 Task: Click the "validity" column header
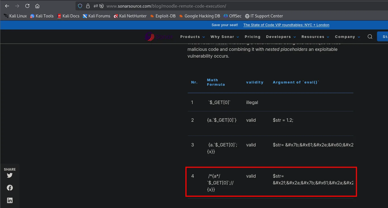(x=255, y=82)
